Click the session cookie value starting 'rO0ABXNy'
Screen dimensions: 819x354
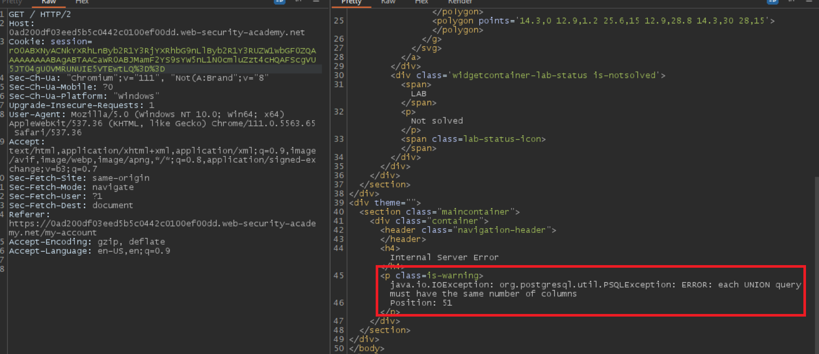point(162,60)
